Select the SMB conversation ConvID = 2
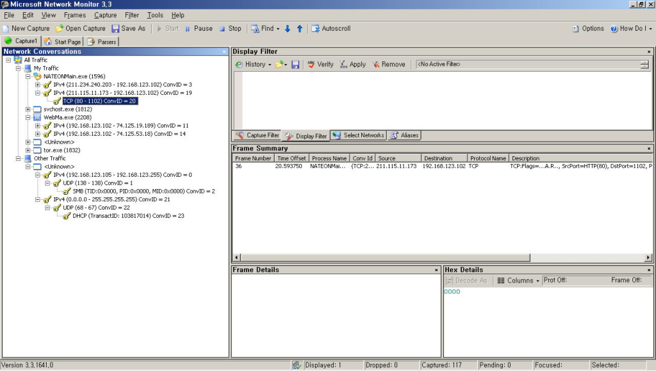 144,192
